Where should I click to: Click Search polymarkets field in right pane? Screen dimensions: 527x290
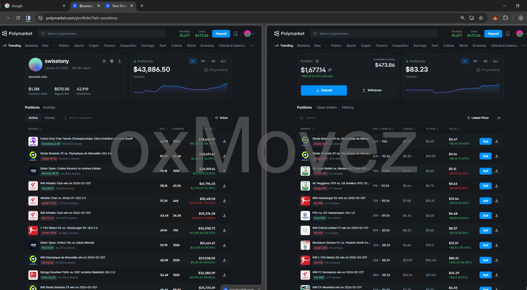374,34
